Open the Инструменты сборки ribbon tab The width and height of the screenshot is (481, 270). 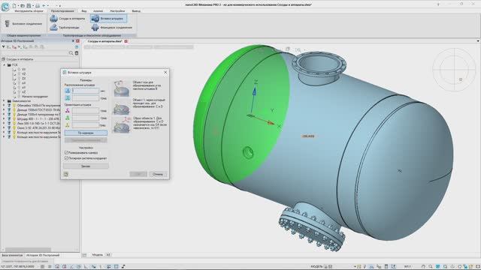29,11
